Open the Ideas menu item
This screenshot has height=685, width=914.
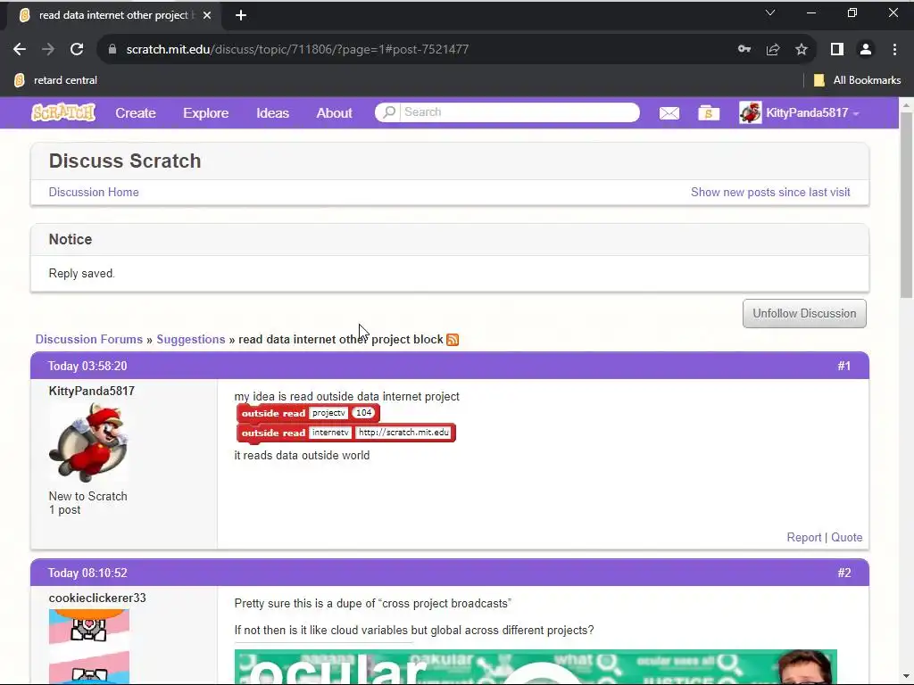[272, 113]
